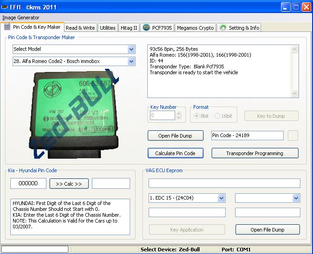Open the Setting & Info tab
The height and width of the screenshot is (254, 313).
click(x=239, y=28)
